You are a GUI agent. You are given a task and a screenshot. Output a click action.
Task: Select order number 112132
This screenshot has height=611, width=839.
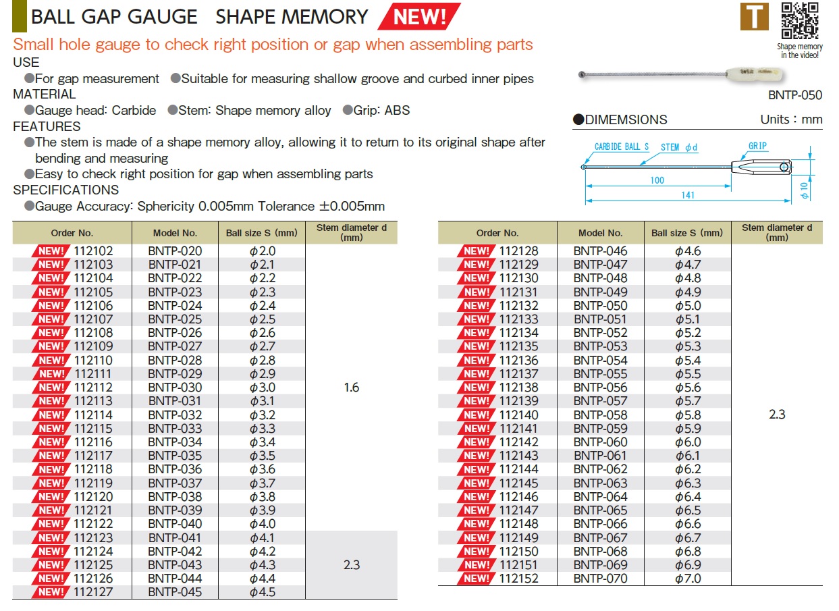518,306
